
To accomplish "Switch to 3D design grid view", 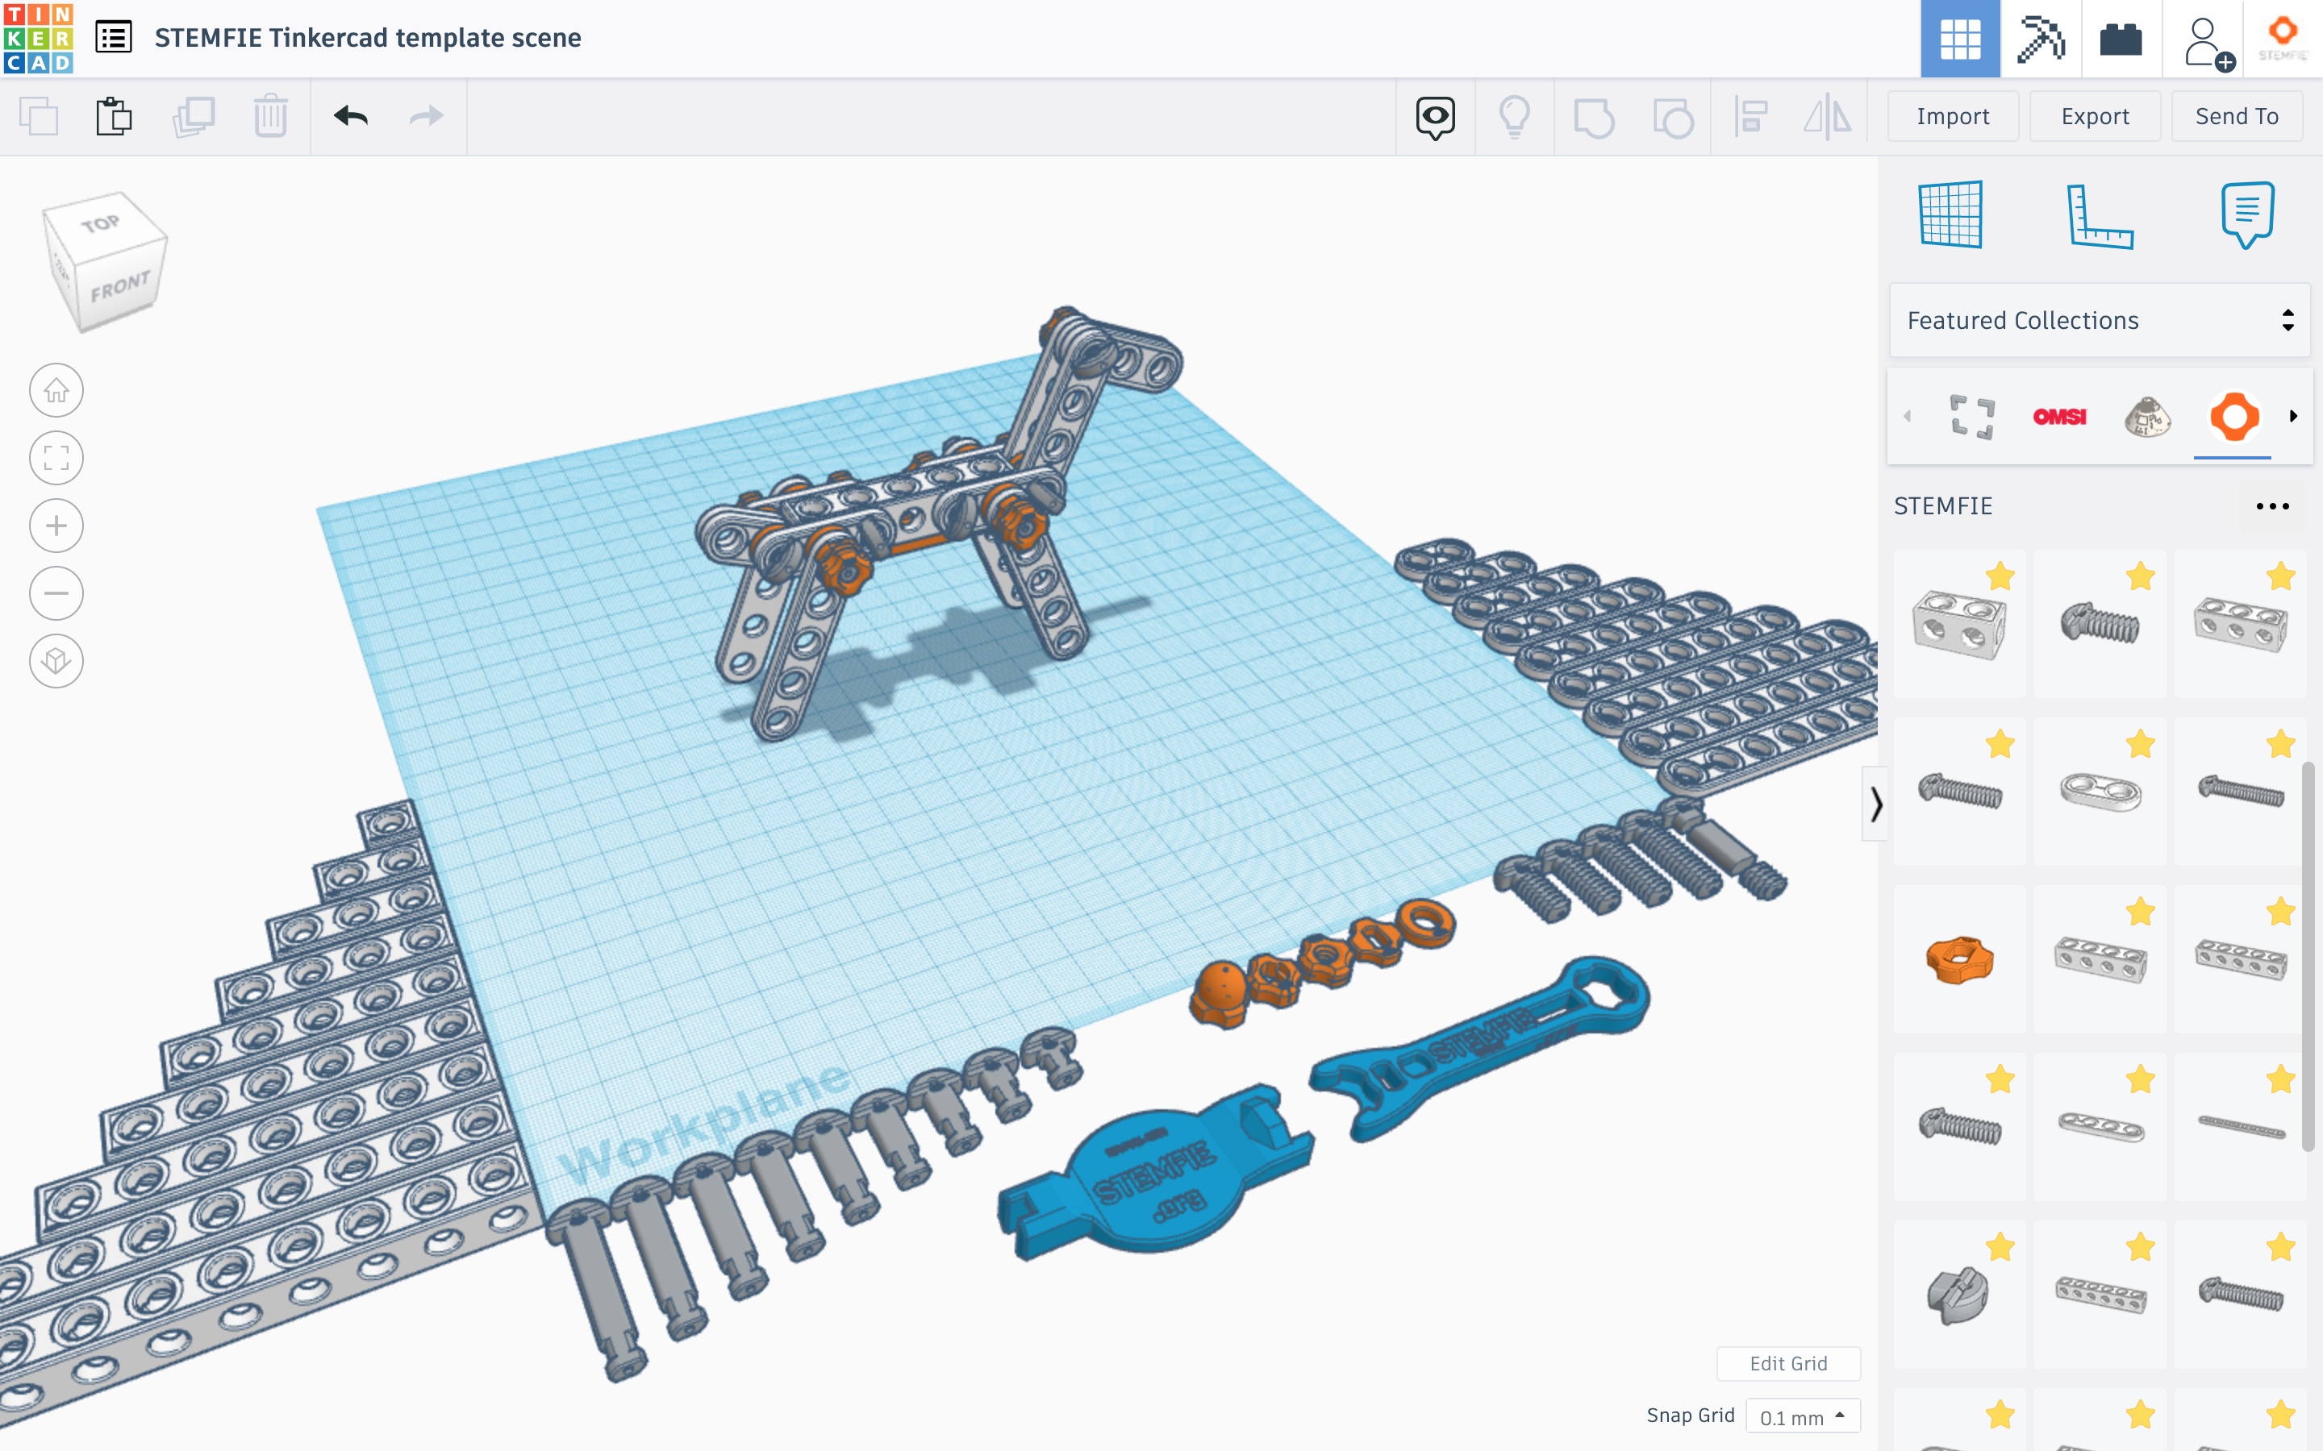I will point(1960,39).
